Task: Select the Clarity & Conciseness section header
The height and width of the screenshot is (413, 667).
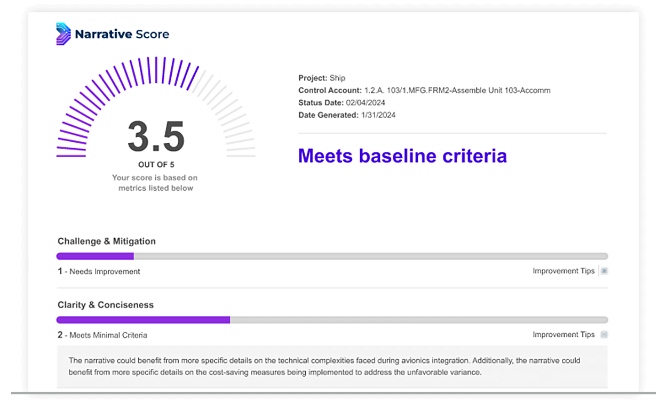Action: point(105,304)
